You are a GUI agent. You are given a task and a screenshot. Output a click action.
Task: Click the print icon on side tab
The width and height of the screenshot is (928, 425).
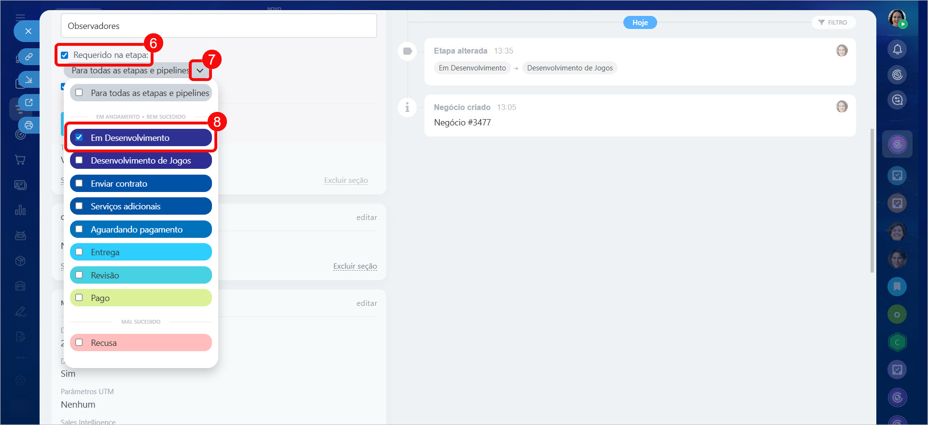tap(28, 125)
